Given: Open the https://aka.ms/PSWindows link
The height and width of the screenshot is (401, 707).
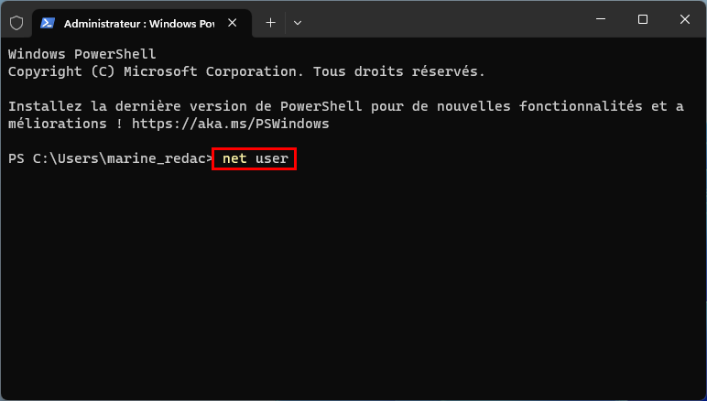Looking at the screenshot, I should (231, 124).
